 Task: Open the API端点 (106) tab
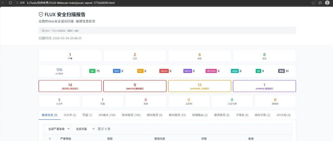107,115
